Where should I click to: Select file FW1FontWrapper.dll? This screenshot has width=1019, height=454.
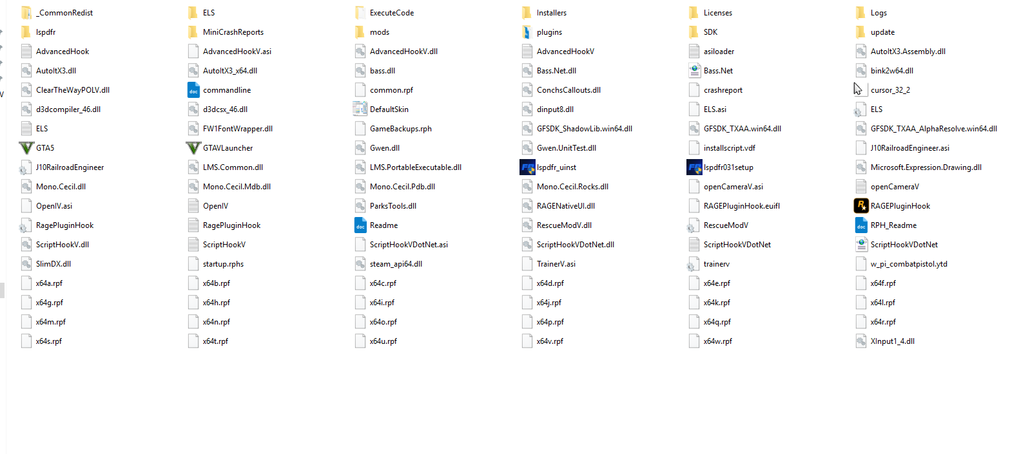coord(238,129)
